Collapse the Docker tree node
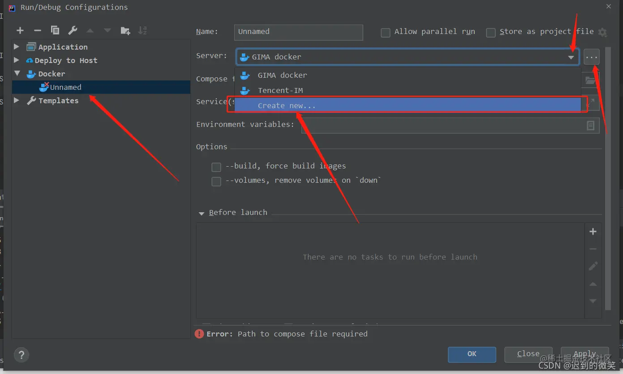623x374 pixels. click(x=17, y=73)
